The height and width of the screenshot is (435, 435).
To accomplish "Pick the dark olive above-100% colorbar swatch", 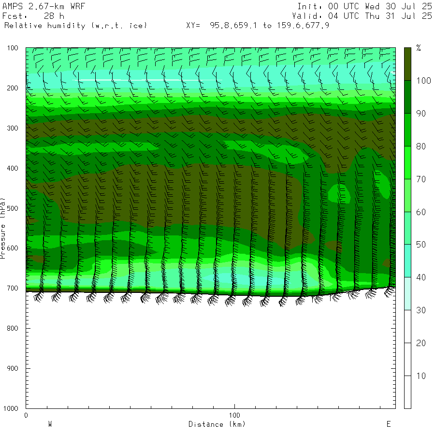I will [x=407, y=64].
